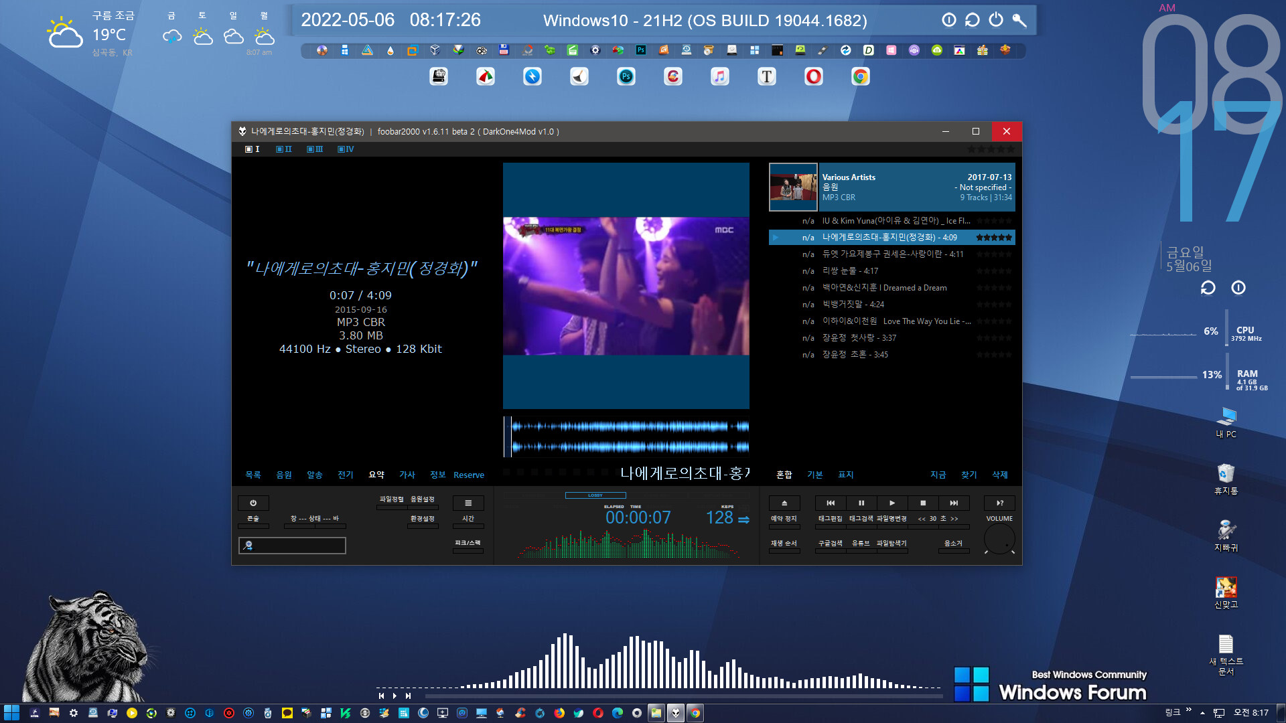Pause playback in foobar2000
The image size is (1286, 723).
[861, 503]
